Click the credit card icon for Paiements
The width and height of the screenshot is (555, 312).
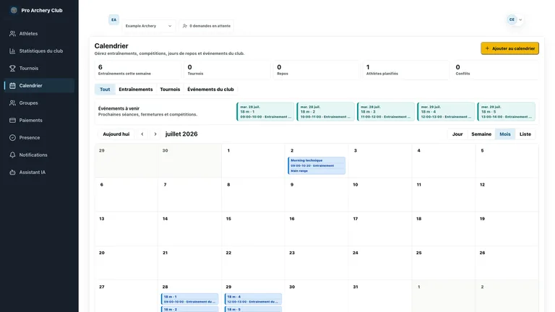pyautogui.click(x=12, y=121)
